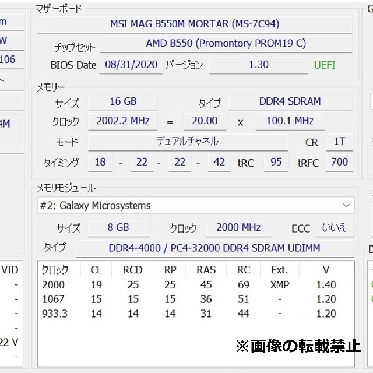Click the RAS column header
Image resolution: width=373 pixels, height=373 pixels.
[206, 270]
